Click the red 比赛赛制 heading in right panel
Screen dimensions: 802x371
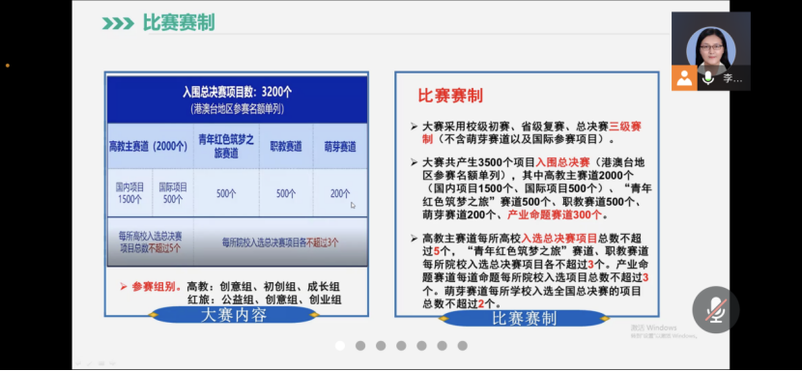click(450, 96)
